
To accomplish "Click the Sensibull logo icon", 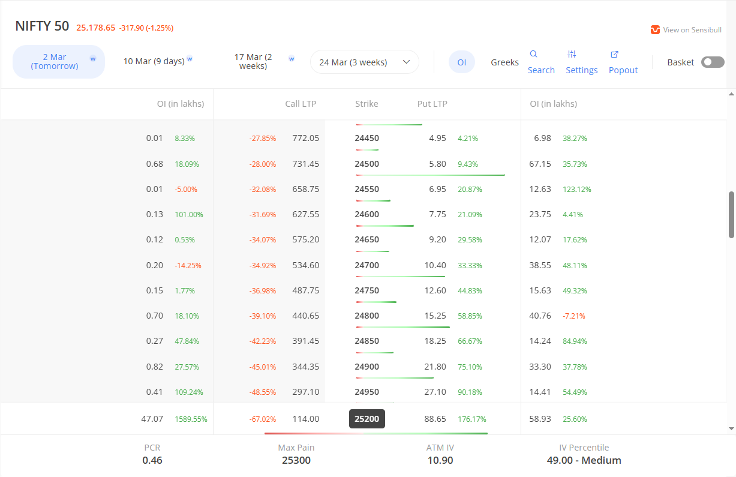I will pyautogui.click(x=655, y=30).
